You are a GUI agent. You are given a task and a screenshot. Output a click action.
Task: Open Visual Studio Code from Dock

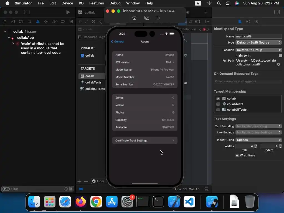coord(189,202)
